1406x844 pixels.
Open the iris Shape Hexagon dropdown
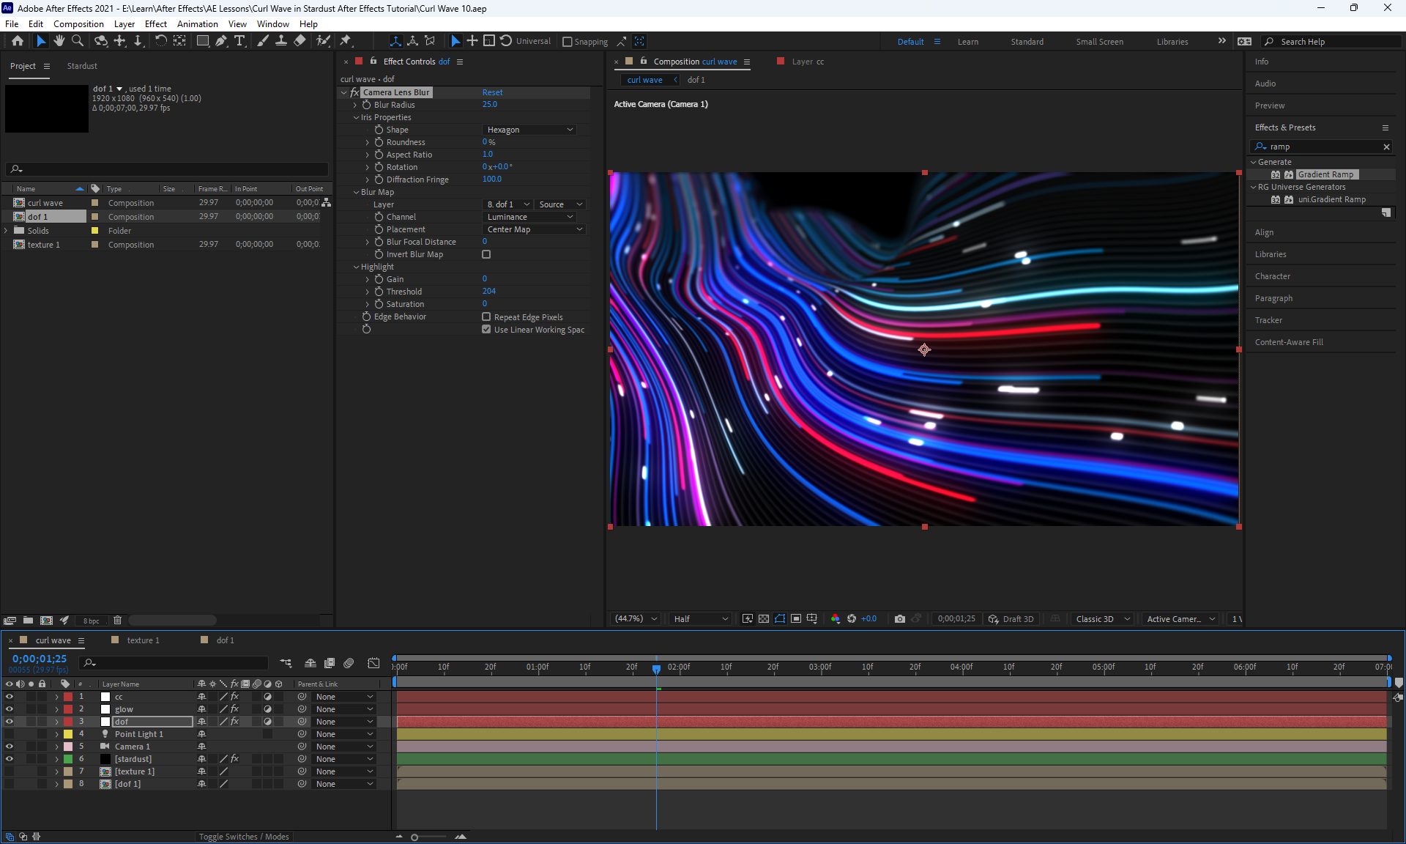[530, 130]
